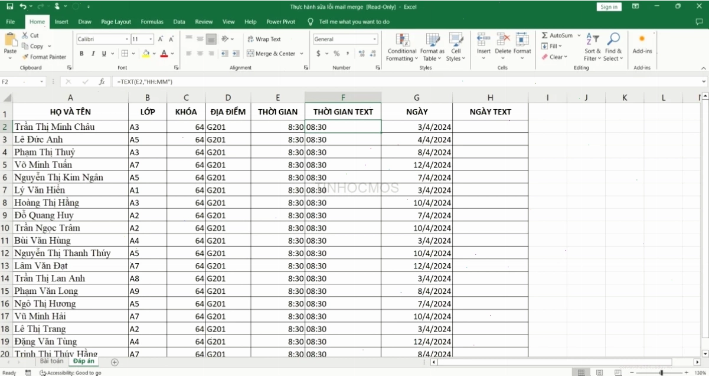The height and width of the screenshot is (377, 709).
Task: Apply the red Font Color A
Action: click(x=164, y=53)
